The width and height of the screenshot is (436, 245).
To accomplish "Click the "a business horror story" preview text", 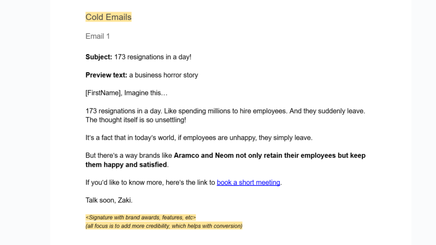I will click(x=163, y=75).
